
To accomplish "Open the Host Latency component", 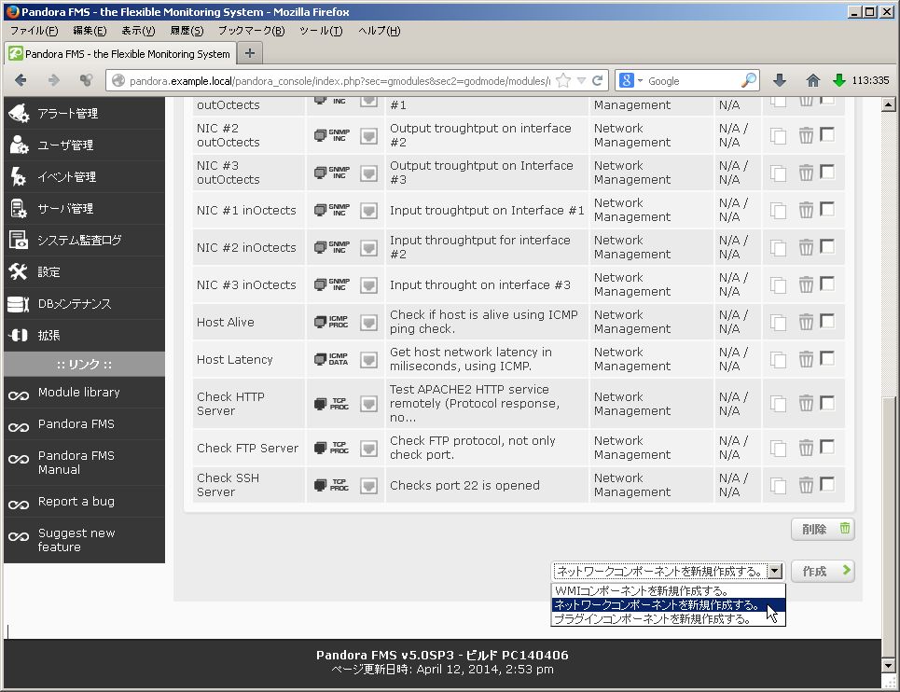I will point(235,360).
